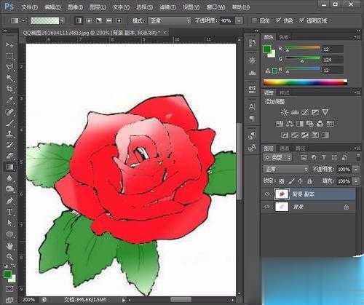Add Brightness/Contrast adjustment (sun icon)
Image resolution: width=364 pixels, height=305 pixels.
(284, 112)
